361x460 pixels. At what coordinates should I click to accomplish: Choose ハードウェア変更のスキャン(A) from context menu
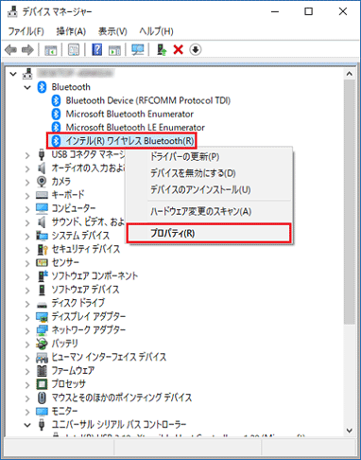(209, 211)
